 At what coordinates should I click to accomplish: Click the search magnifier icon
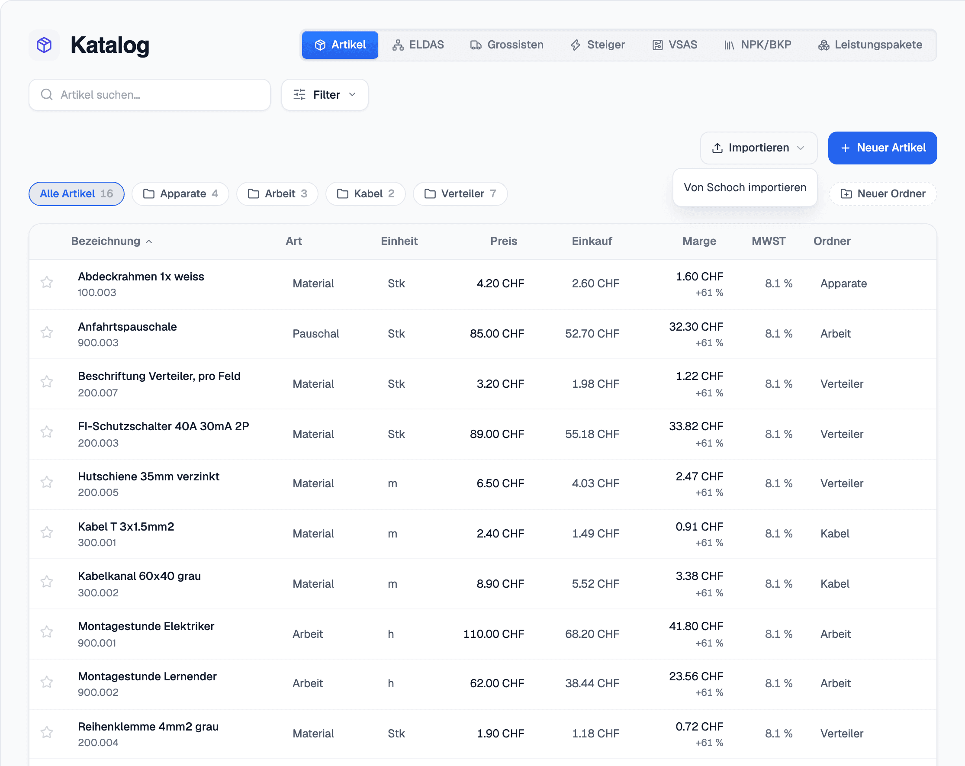pos(47,94)
